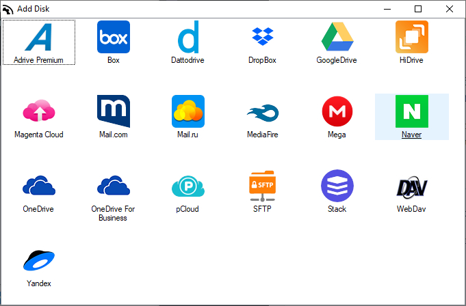This screenshot has height=306, width=466.
Task: Pick the SFTP folder icon
Action: coord(263,186)
